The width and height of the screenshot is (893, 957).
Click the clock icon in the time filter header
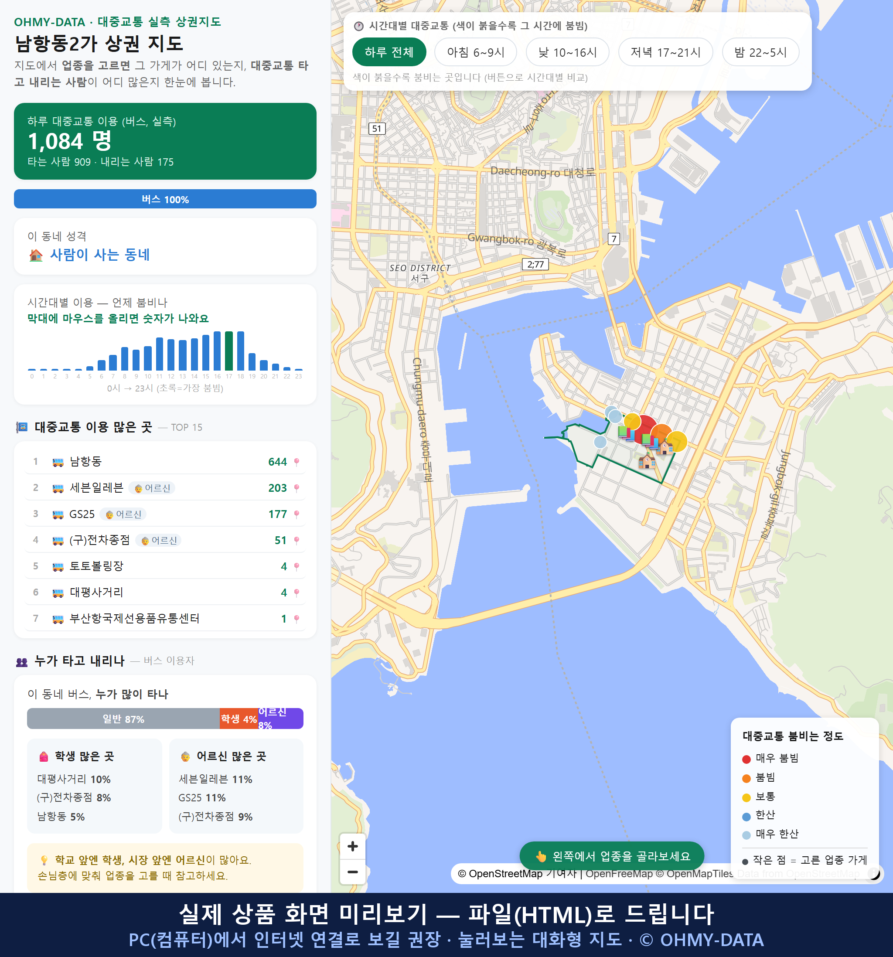pyautogui.click(x=358, y=26)
